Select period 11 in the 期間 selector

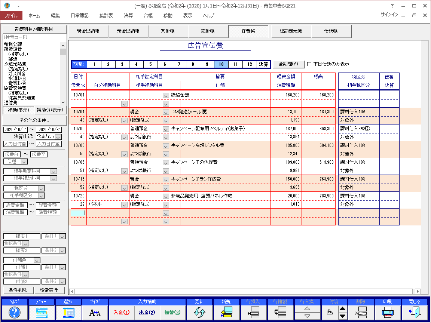[235, 64]
